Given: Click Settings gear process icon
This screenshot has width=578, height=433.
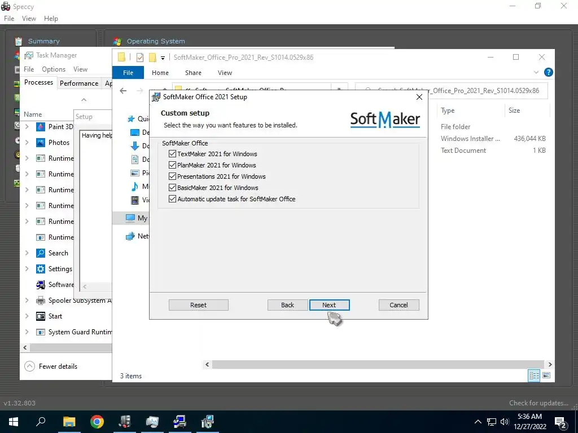Looking at the screenshot, I should coord(41,269).
